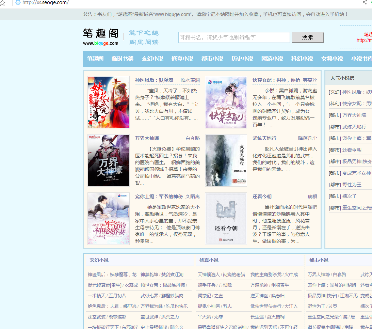Open ranking entry 万界大神壕
Viewport: 372px width, 329px height.
point(354,115)
